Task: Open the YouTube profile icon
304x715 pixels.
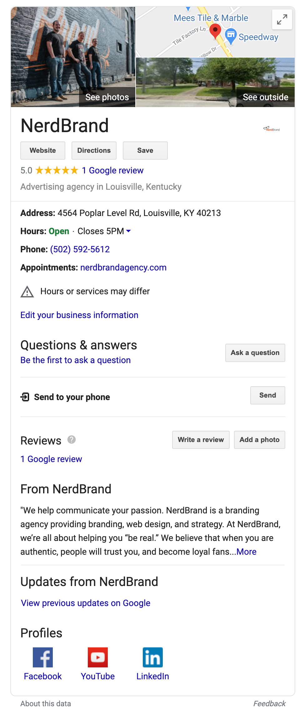Action: pyautogui.click(x=98, y=657)
